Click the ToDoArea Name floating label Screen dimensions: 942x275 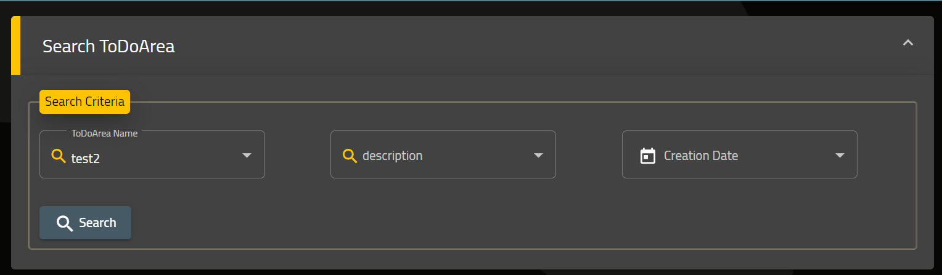[104, 133]
